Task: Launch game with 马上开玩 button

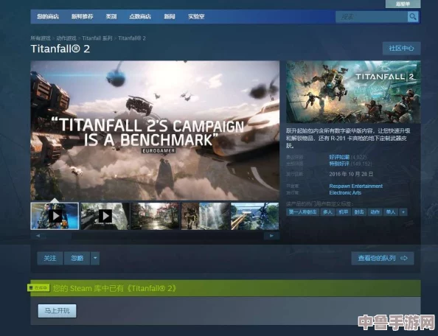Action: 57,311
